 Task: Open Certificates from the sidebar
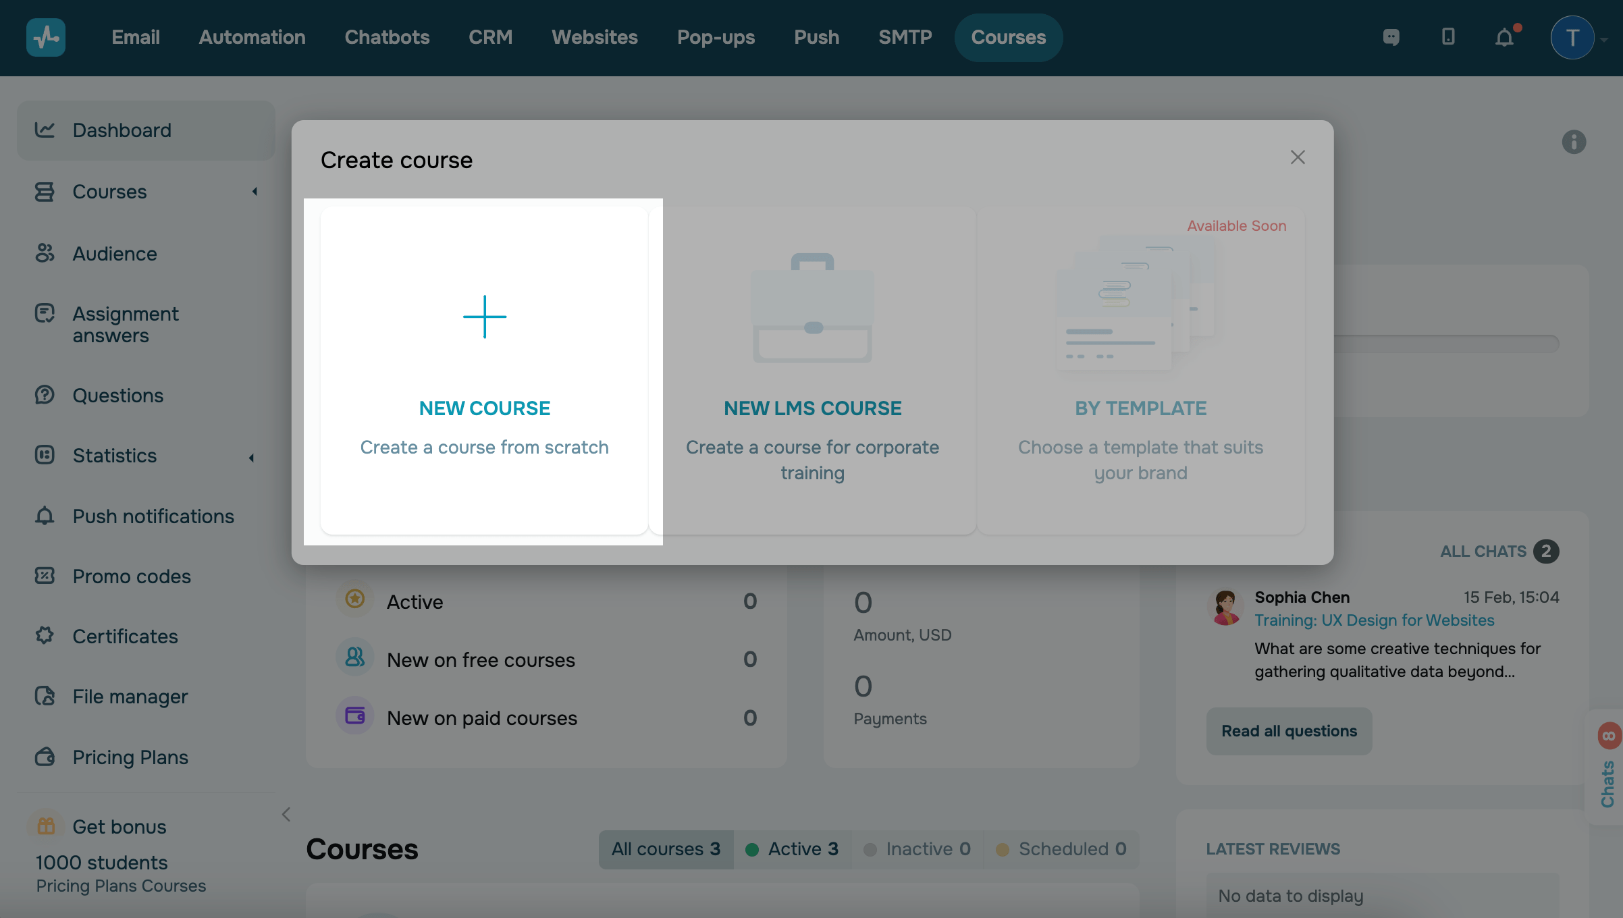[125, 636]
